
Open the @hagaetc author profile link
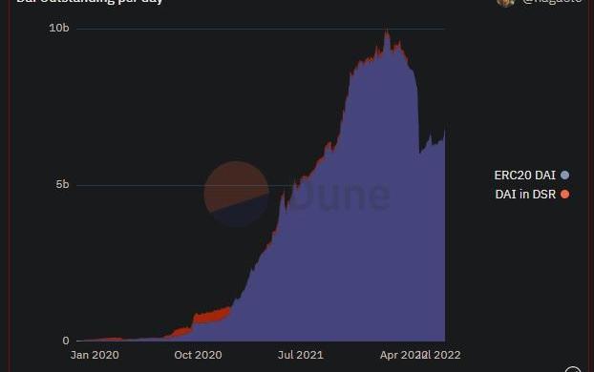pyautogui.click(x=552, y=2)
